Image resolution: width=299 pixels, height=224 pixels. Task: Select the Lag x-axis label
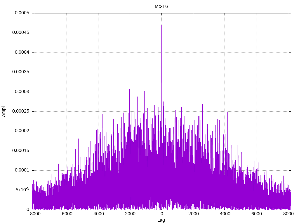(161, 220)
